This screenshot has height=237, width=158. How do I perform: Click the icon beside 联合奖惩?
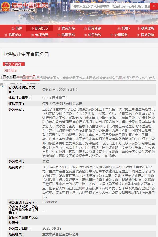point(59,28)
